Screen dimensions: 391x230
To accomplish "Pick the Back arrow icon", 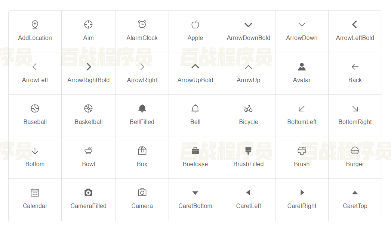I will [355, 67].
